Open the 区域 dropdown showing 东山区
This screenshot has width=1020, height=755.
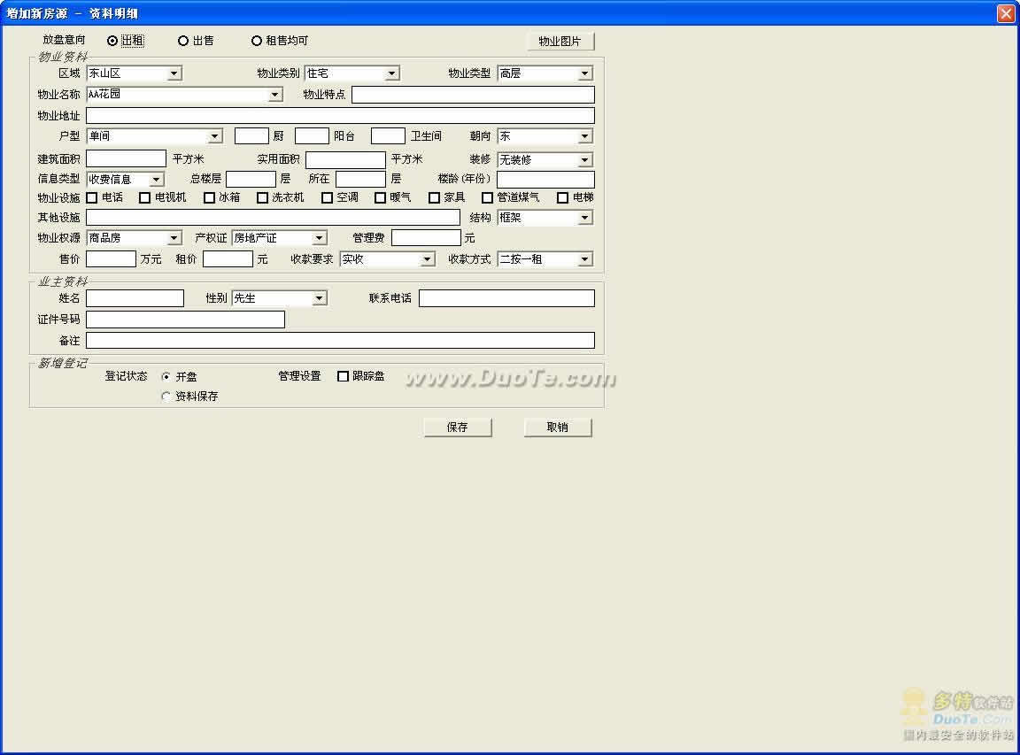click(174, 73)
